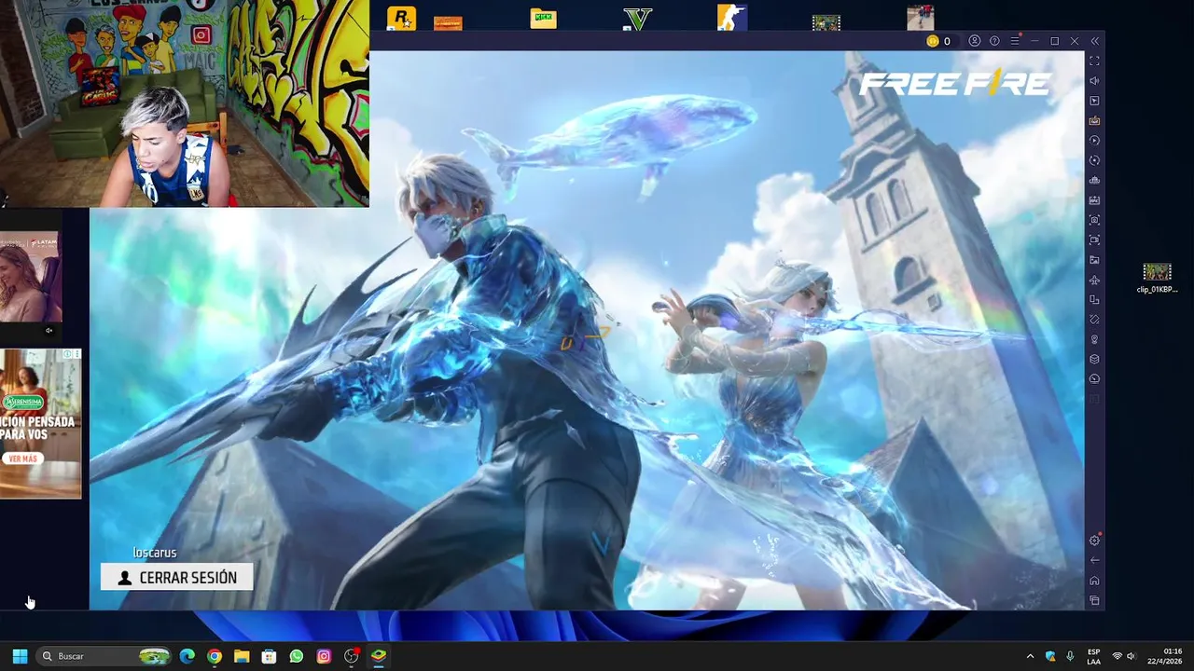
Task: Click the BlueStacks layers stack icon
Action: pos(1095,359)
